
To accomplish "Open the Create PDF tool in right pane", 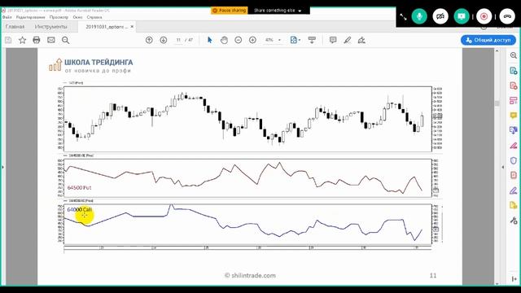I will point(514,85).
